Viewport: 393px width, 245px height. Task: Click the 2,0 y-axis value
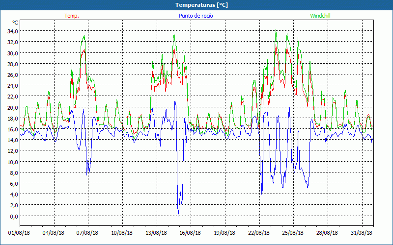click(x=15, y=205)
